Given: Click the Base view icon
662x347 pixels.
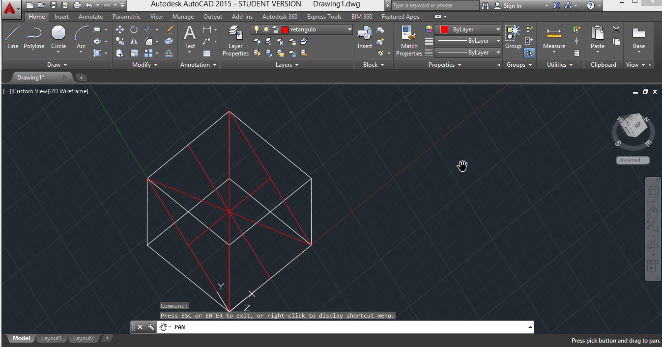Looking at the screenshot, I should [x=639, y=37].
